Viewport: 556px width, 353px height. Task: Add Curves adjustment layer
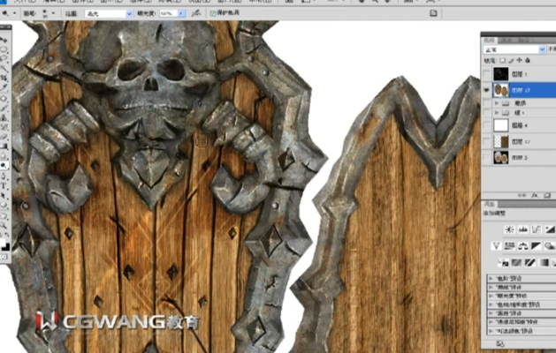point(537,229)
